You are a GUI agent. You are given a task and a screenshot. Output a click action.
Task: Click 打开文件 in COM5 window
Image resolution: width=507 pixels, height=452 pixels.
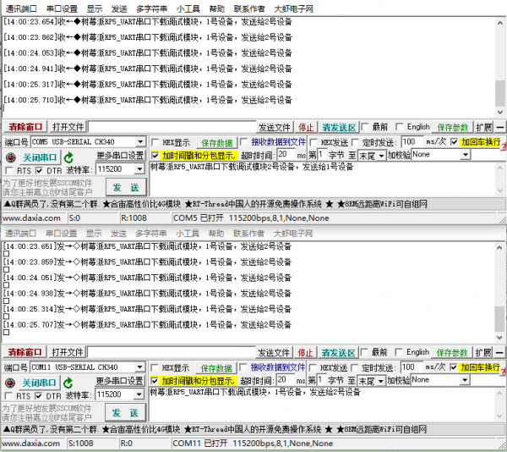(x=68, y=127)
